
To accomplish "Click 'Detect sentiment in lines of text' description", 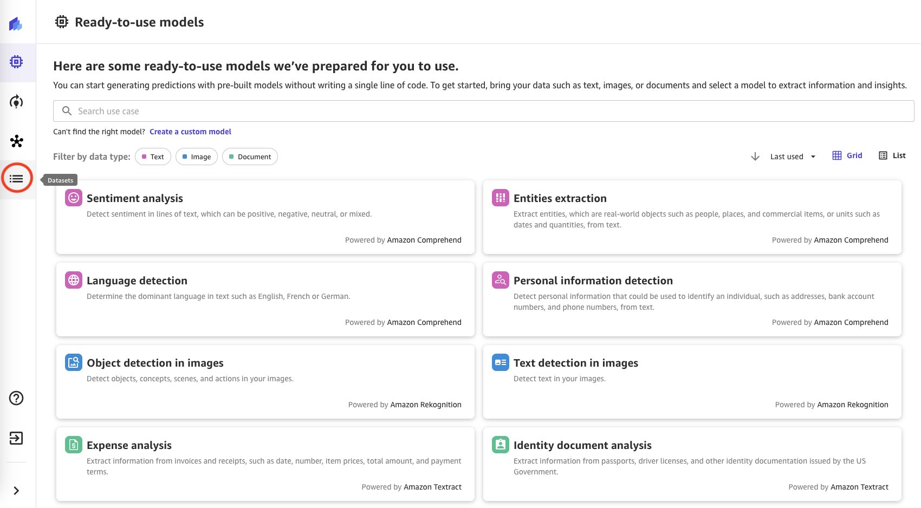I will 229,214.
